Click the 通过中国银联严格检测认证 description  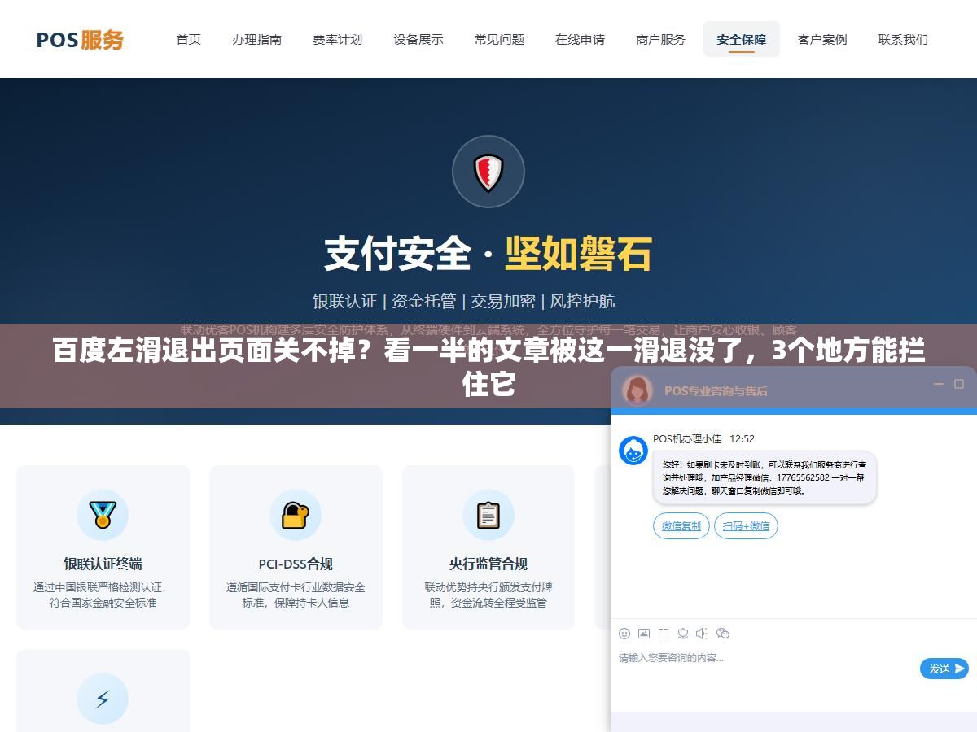pyautogui.click(x=103, y=595)
